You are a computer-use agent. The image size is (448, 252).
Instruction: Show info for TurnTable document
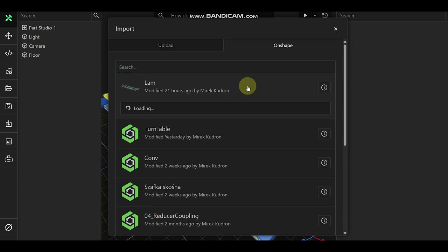pos(324,134)
